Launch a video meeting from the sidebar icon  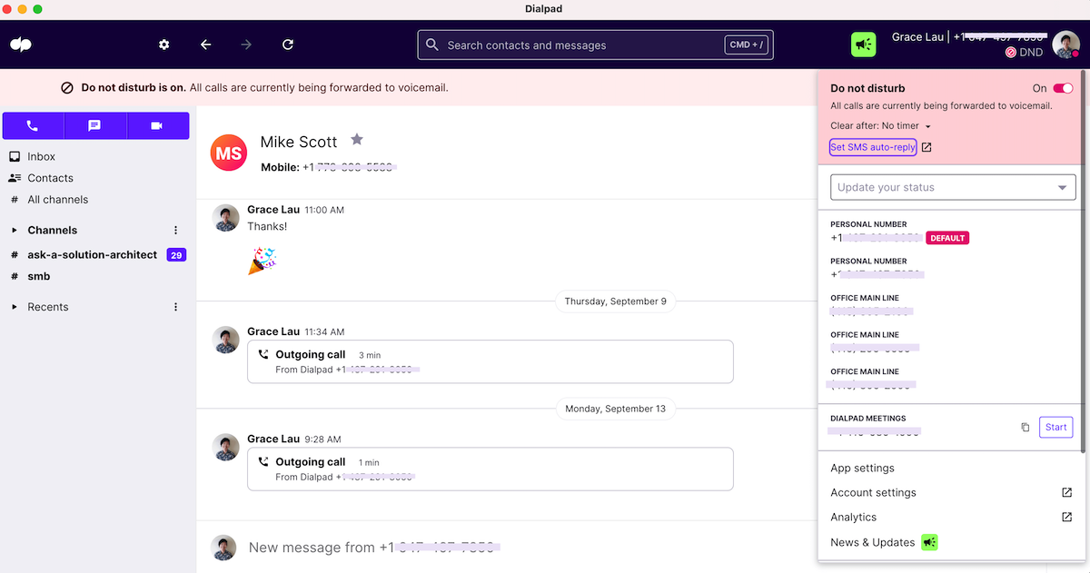157,125
